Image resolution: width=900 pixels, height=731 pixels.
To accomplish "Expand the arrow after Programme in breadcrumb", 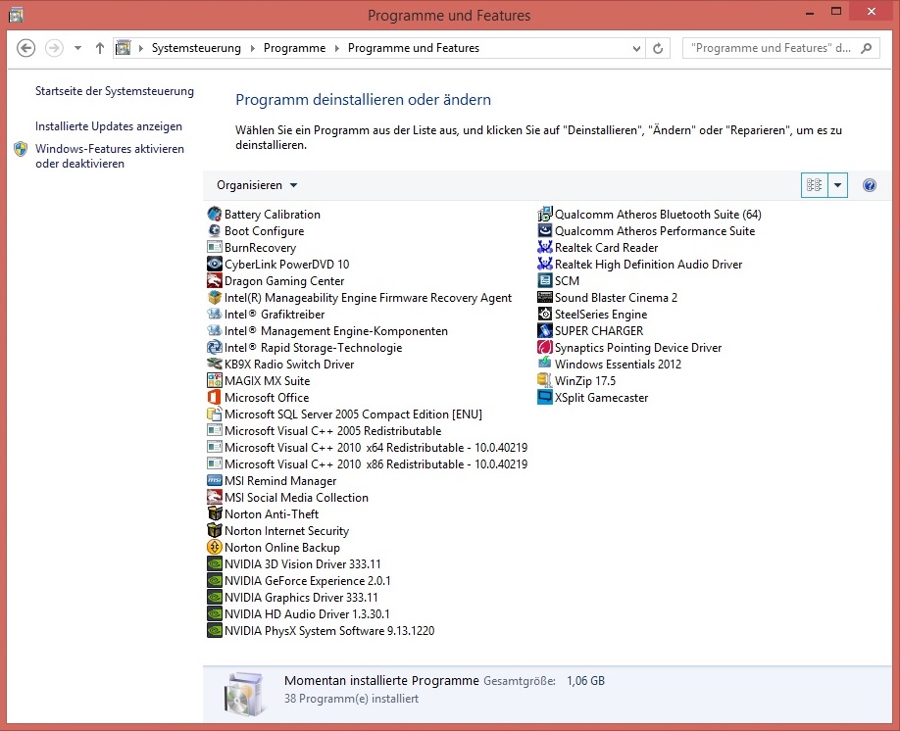I will pos(337,48).
